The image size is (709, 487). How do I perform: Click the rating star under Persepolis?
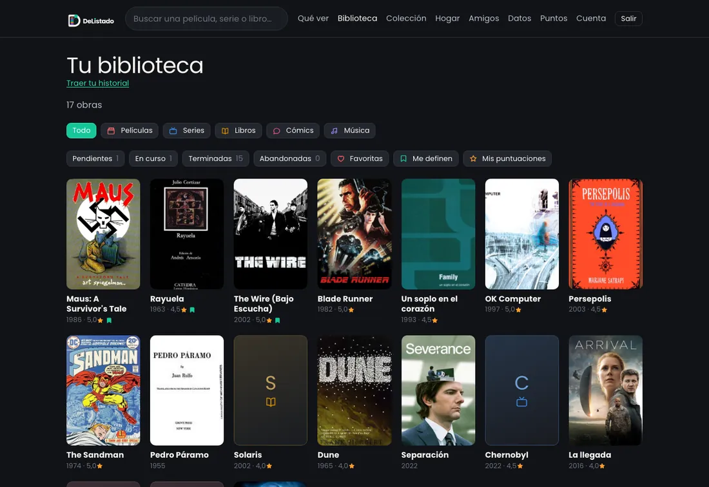[605, 310]
